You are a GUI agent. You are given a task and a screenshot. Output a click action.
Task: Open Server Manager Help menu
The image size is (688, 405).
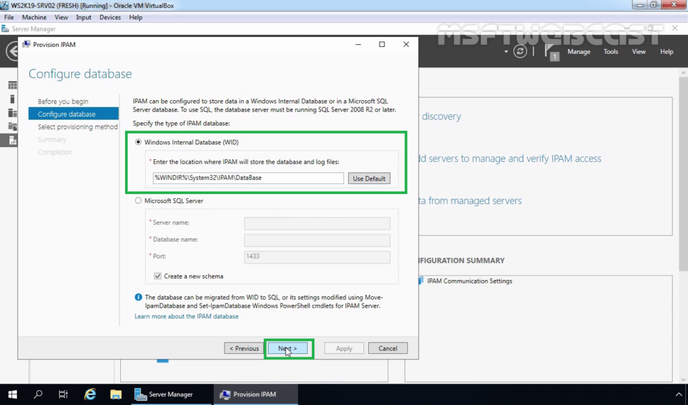tap(666, 51)
